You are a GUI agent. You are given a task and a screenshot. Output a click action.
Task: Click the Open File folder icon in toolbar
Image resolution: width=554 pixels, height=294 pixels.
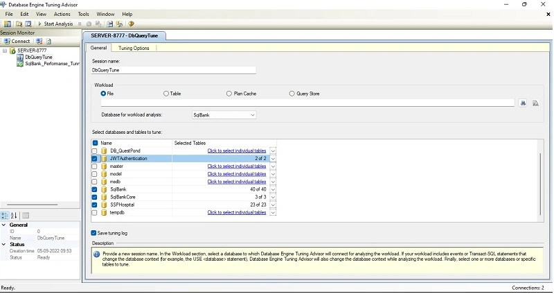[19, 24]
